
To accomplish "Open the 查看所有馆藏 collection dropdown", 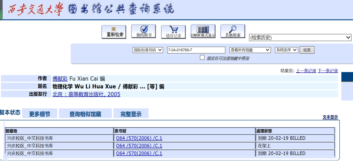I will (x=250, y=50).
